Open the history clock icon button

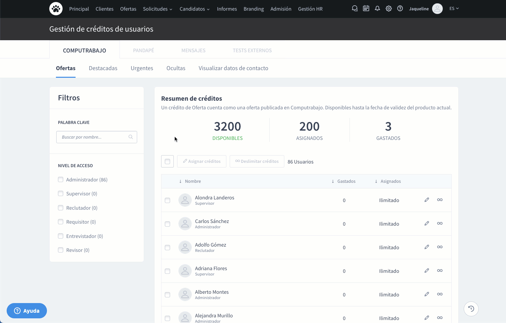click(x=471, y=309)
